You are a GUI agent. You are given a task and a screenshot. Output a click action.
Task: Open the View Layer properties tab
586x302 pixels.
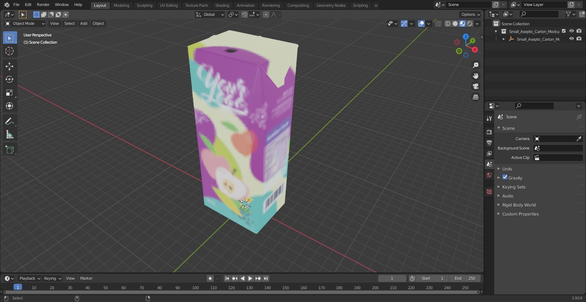489,153
